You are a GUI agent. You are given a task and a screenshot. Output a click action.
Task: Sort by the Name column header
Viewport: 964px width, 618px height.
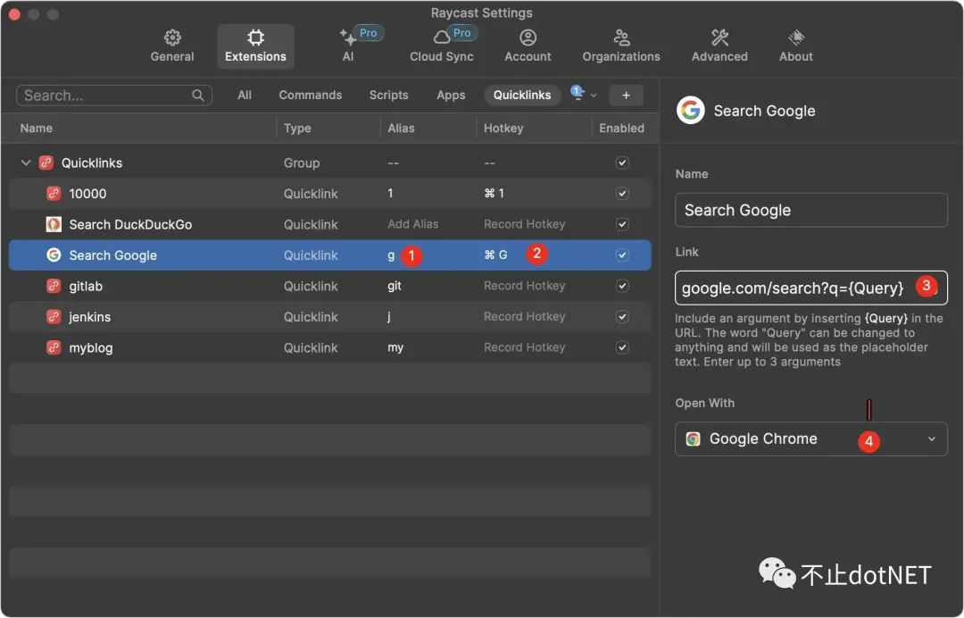[x=37, y=129]
